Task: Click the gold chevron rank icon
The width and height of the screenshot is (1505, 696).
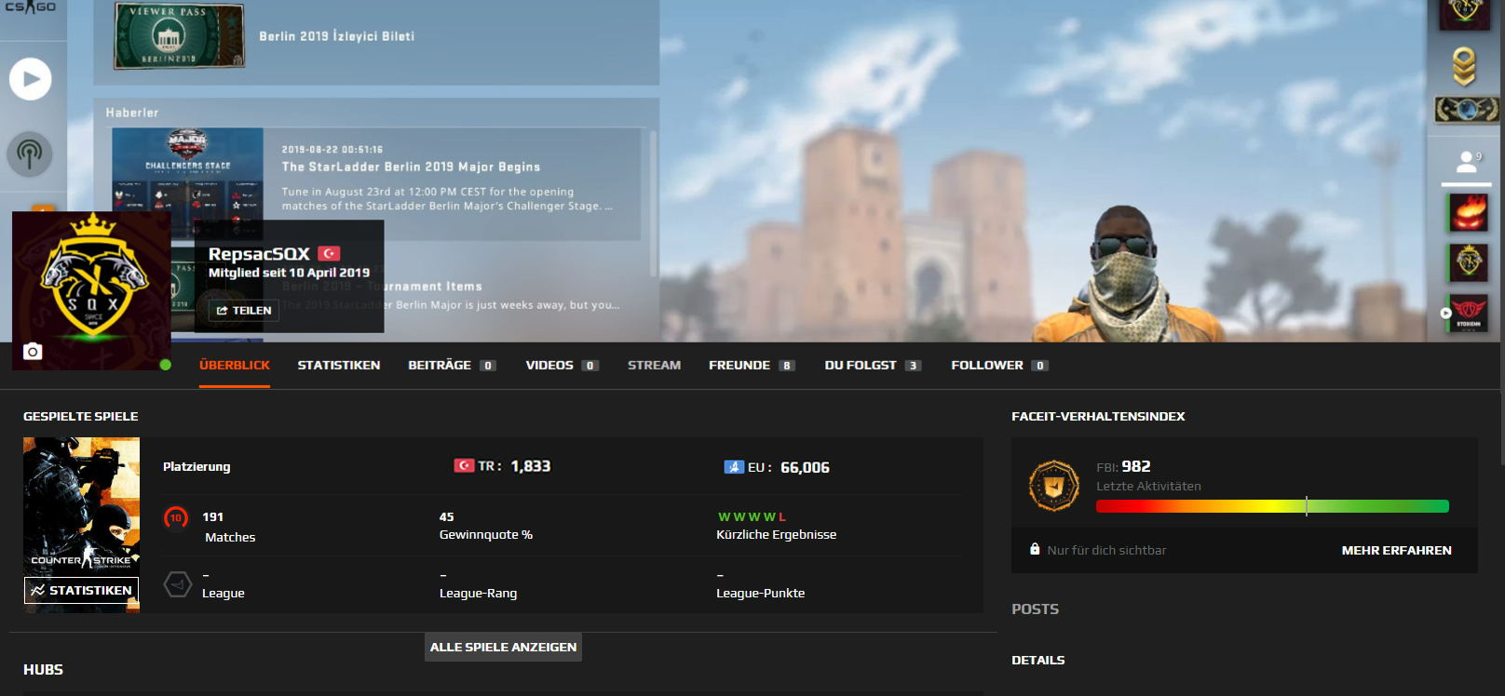Action: tap(1465, 67)
